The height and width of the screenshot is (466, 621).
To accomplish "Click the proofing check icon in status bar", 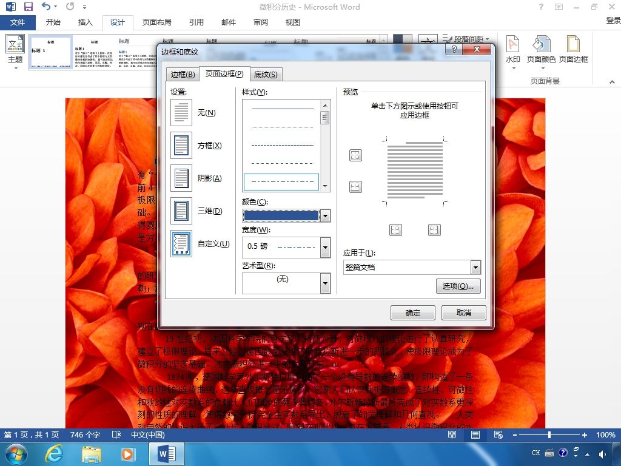I will click(x=116, y=434).
